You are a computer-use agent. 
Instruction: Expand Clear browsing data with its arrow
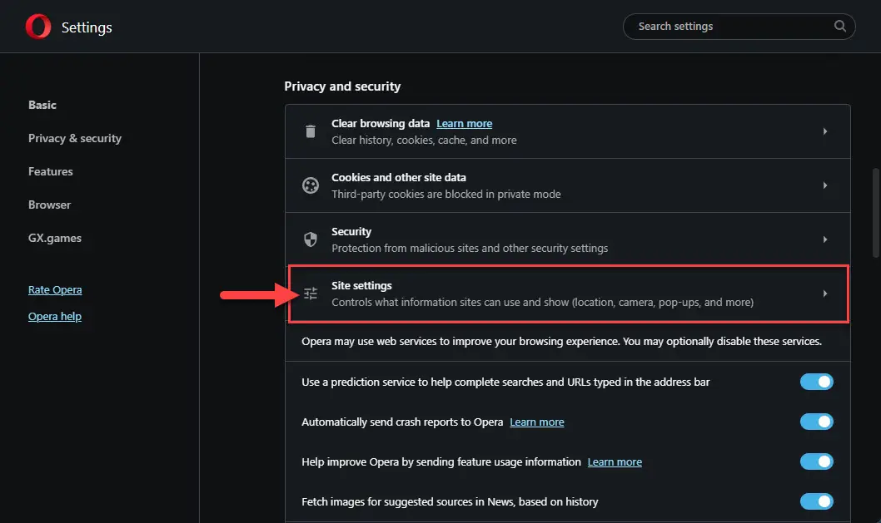point(825,131)
